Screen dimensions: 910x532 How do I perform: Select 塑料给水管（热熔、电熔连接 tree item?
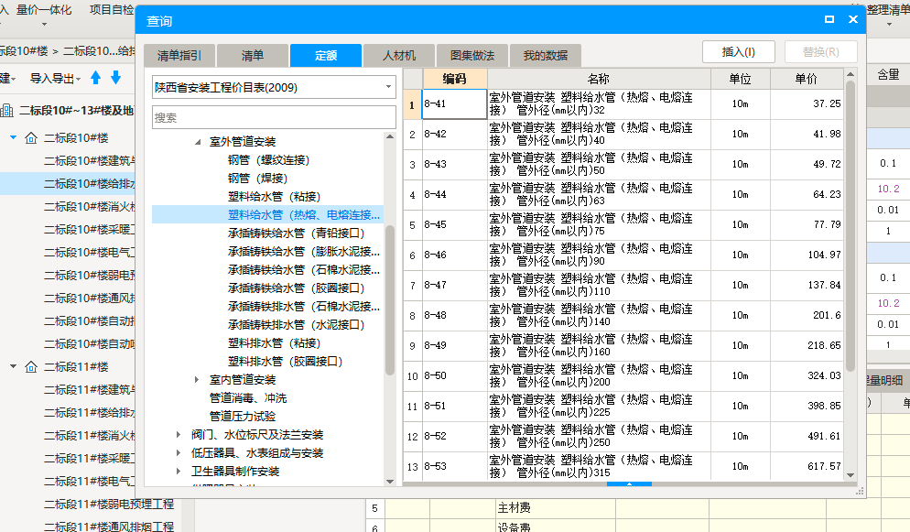[304, 214]
